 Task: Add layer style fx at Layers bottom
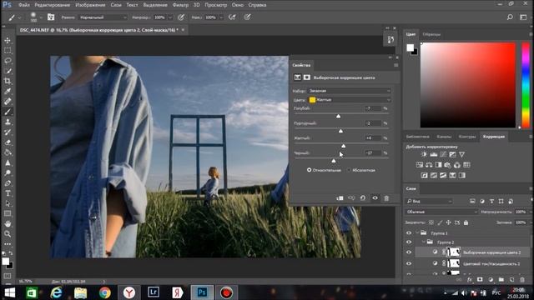[x=470, y=280]
